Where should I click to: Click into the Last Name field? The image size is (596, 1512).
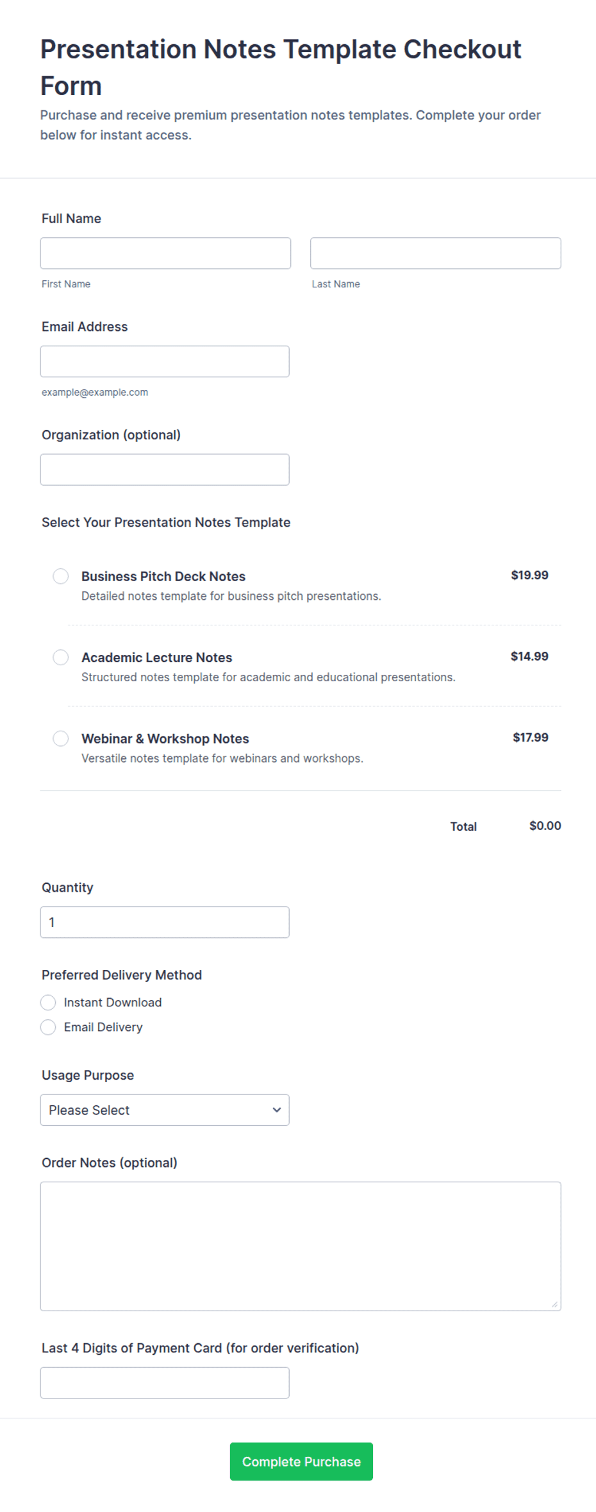pos(436,253)
